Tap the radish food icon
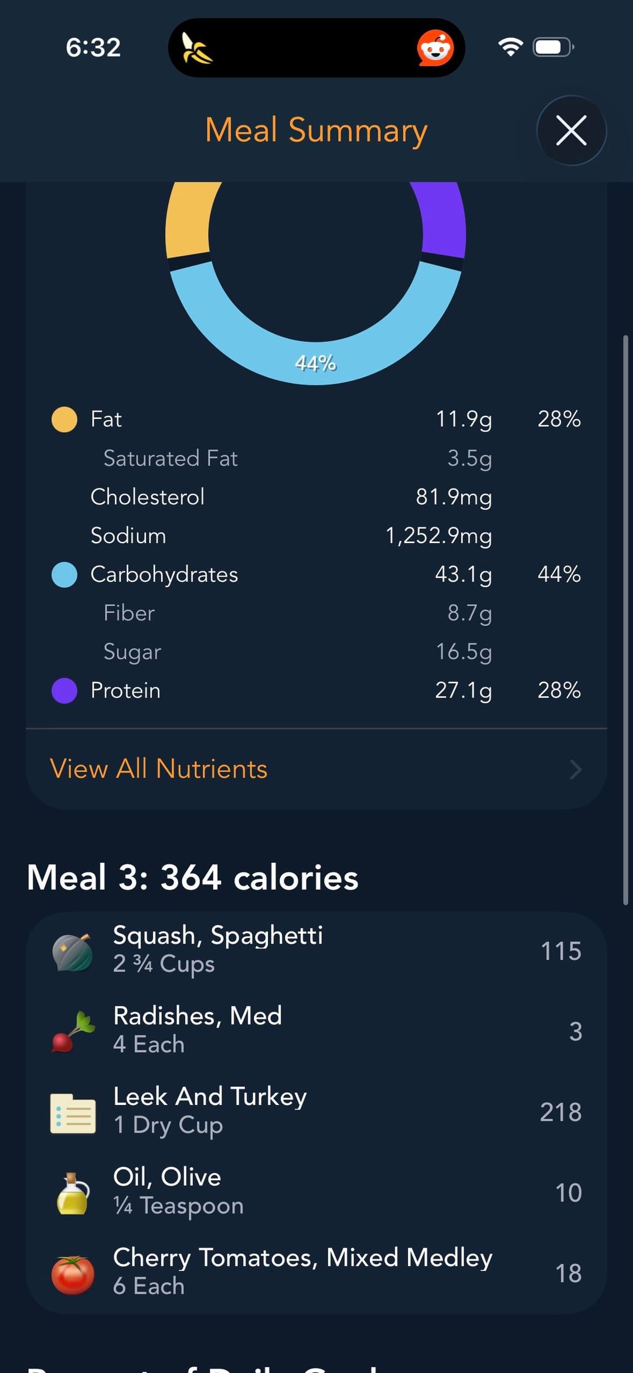 tap(73, 1032)
